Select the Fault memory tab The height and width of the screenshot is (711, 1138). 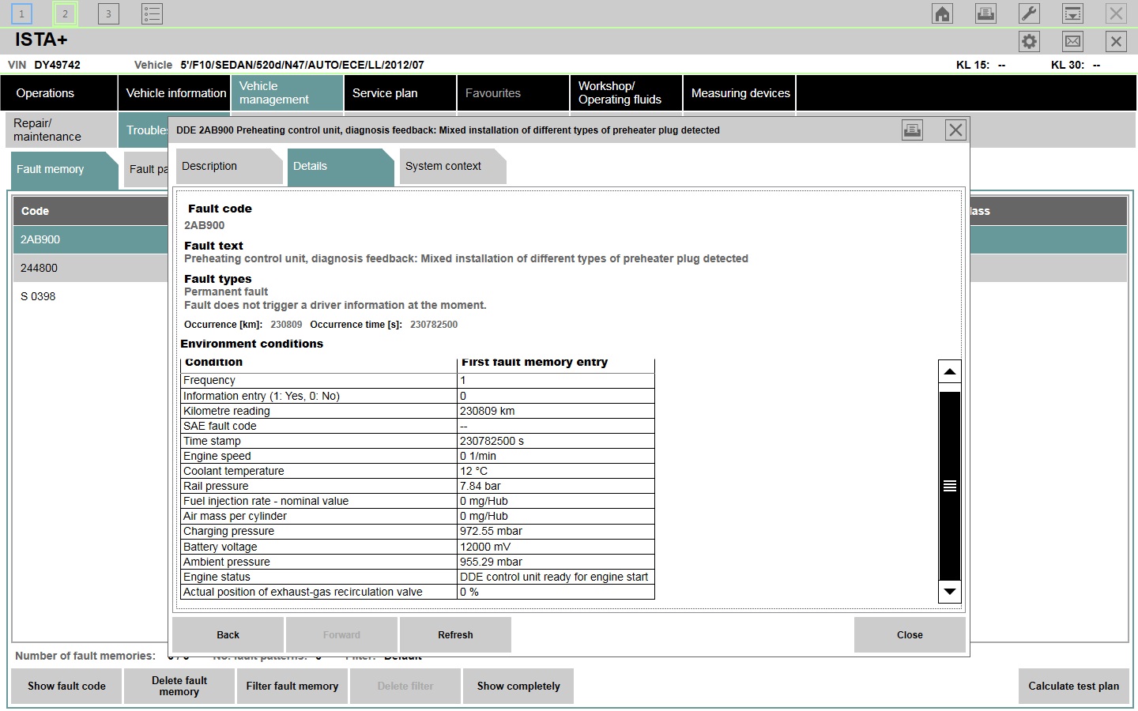64,169
